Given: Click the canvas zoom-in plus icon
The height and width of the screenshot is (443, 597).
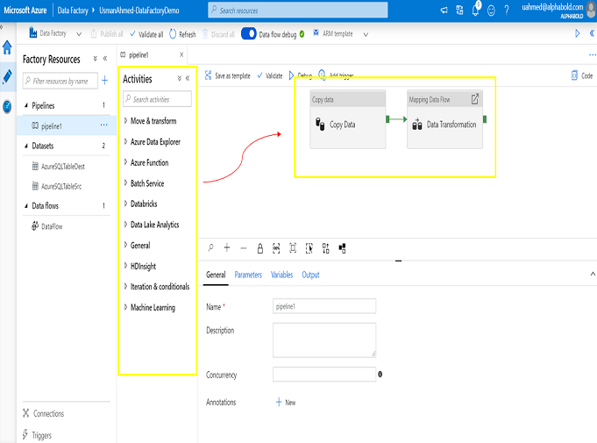Looking at the screenshot, I should click(227, 248).
